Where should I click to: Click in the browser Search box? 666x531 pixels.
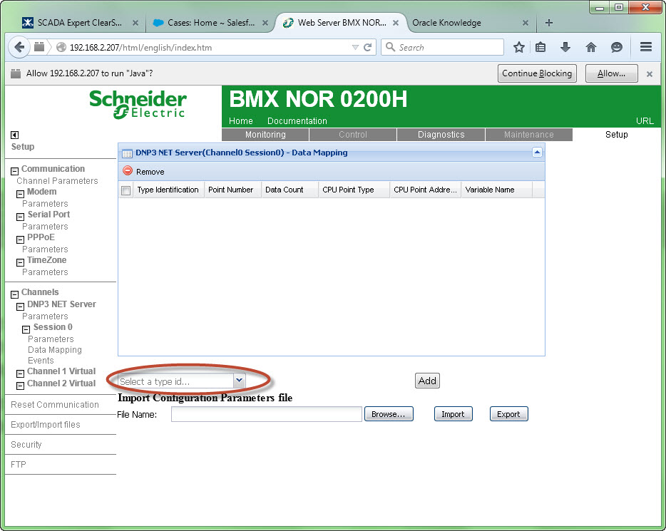coord(442,47)
